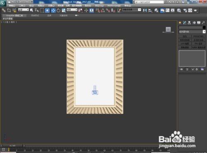The height and width of the screenshot is (153, 207).
Task: Click the InfoCenter search input field
Action: (x=149, y=2)
